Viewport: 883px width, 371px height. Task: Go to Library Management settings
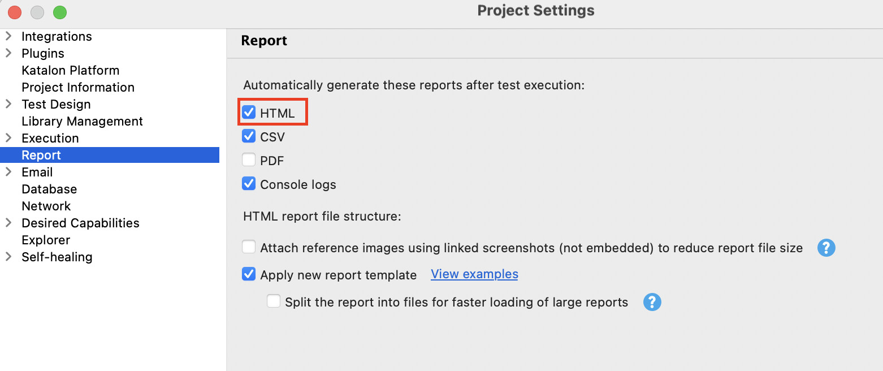click(82, 121)
